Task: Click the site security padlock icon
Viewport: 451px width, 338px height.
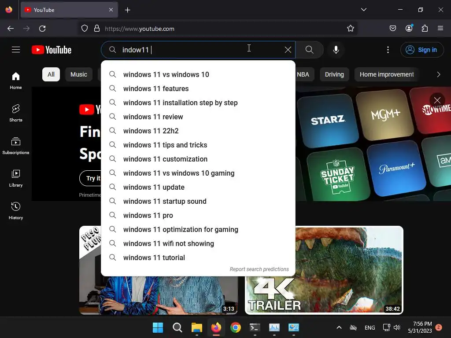Action: pyautogui.click(x=97, y=29)
